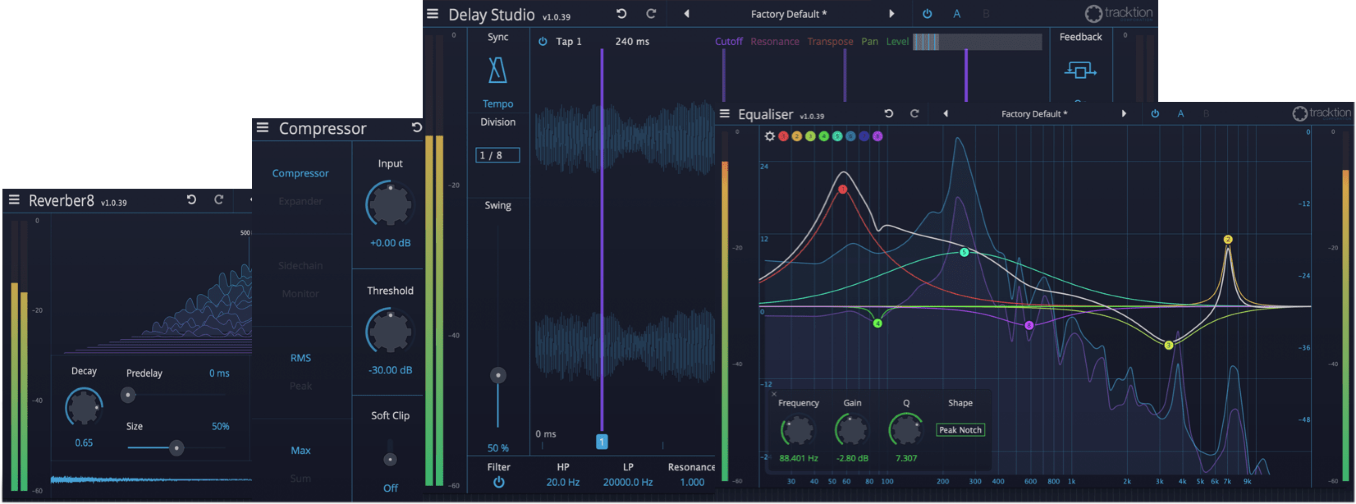This screenshot has width=1356, height=504.
Task: Click the tracktion logo in the Equaliser
Action: [1321, 113]
